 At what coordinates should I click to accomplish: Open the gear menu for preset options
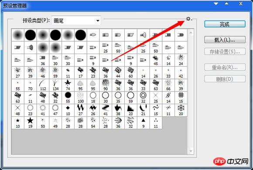point(189,19)
